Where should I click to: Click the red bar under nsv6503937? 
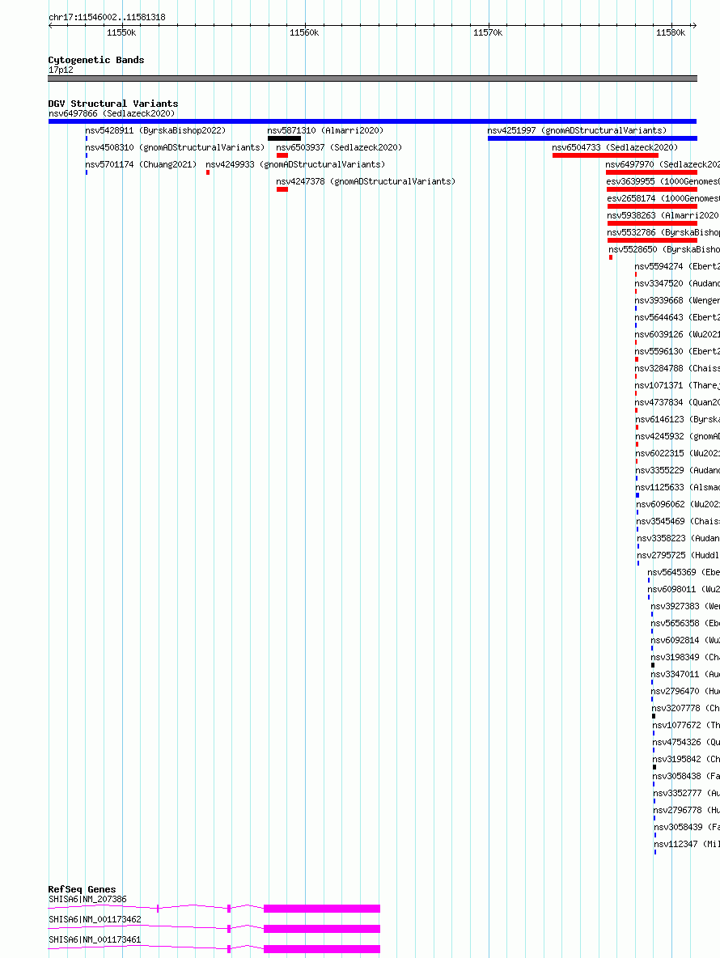click(x=282, y=156)
